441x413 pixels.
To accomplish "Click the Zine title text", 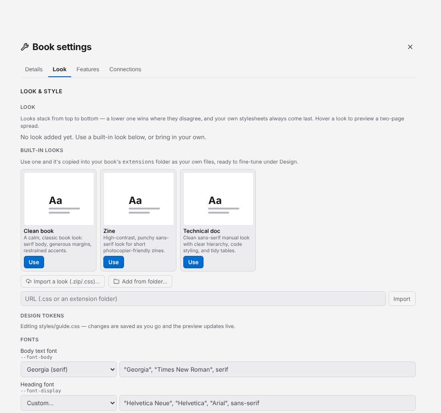I will pos(109,231).
